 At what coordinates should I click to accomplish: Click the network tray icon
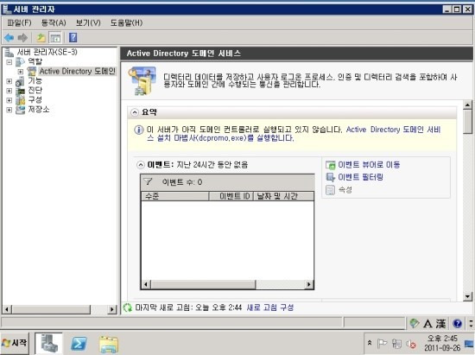(x=396, y=344)
